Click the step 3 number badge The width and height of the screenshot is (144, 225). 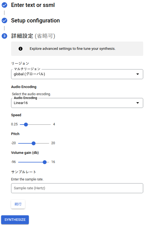pyautogui.click(x=4, y=36)
